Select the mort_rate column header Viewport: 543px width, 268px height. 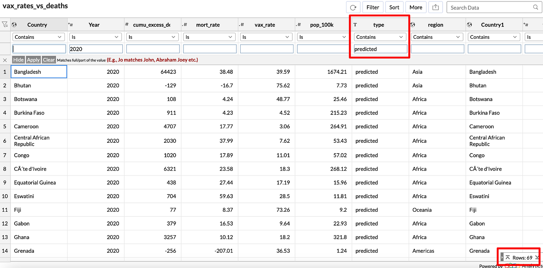click(210, 25)
